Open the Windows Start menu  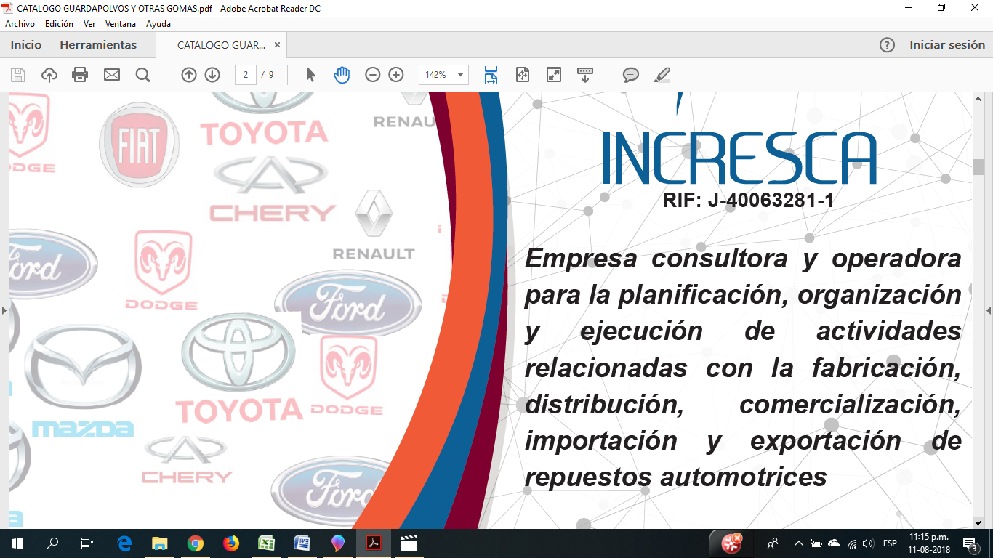click(17, 543)
